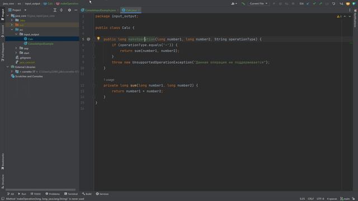Expand the corretto-17 library node

pyautogui.click(x=12, y=71)
